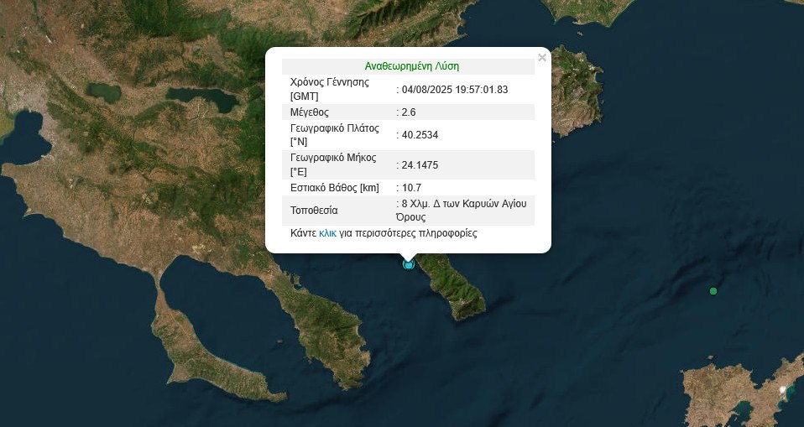Click the "Εστιακό Βάθος [km]" label

(336, 187)
